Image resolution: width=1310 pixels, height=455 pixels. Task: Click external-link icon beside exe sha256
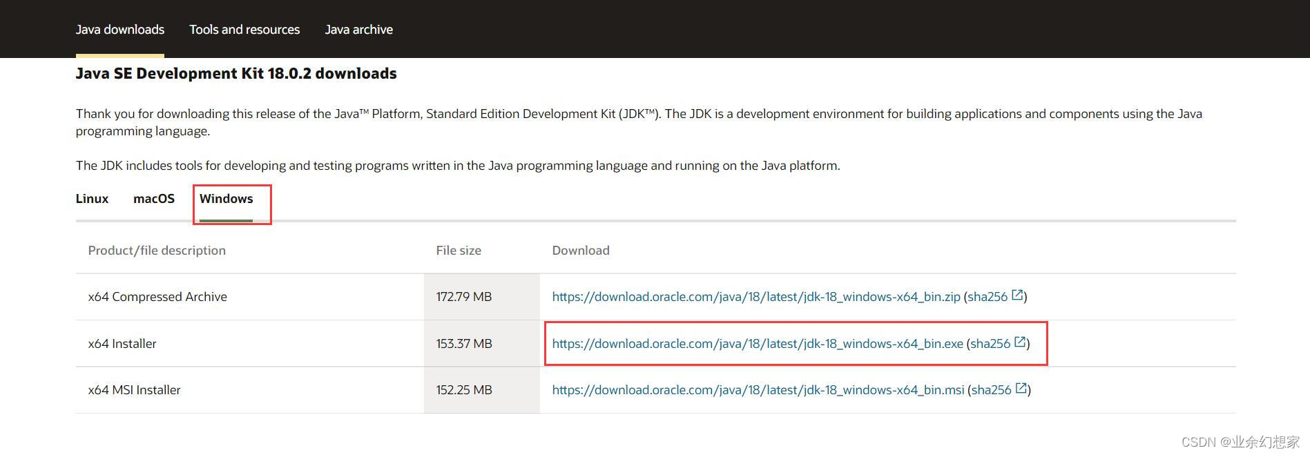[1020, 342]
